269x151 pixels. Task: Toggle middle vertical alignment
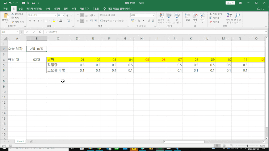82,15
